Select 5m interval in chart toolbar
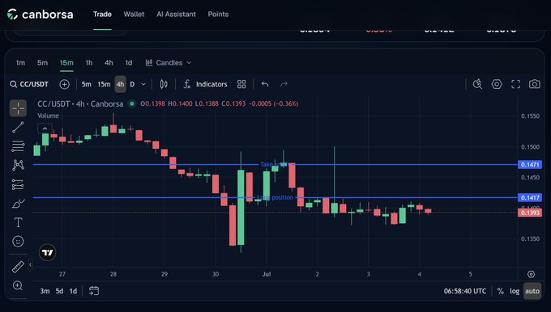The image size is (551, 312). coord(87,84)
